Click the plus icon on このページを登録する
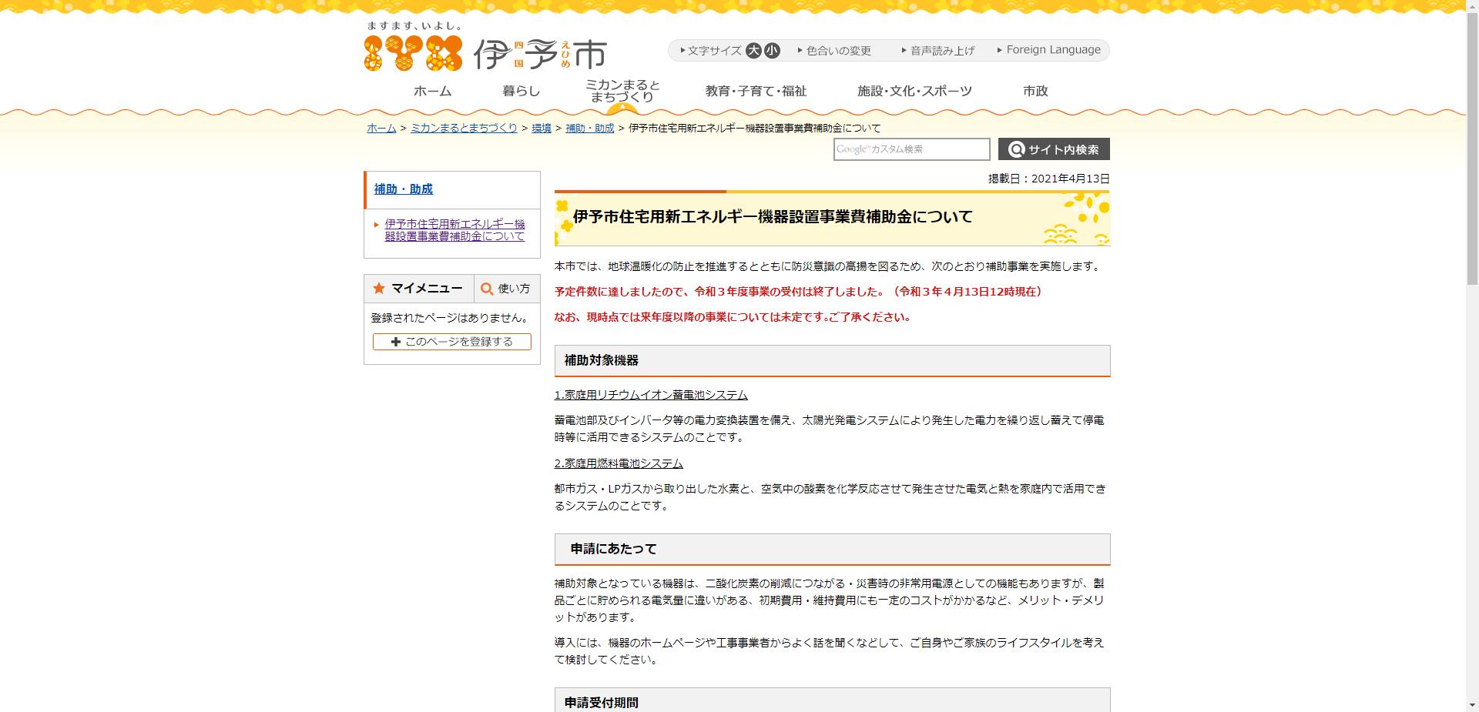Viewport: 1479px width, 712px height. point(395,342)
